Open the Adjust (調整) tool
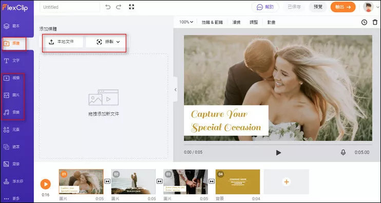This screenshot has width=381, height=203. point(254,23)
